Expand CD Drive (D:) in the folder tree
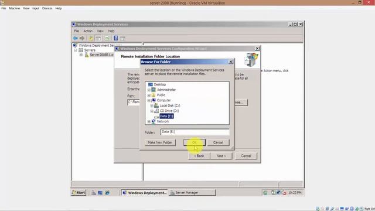Screen dimensions: 375x211 (x=152, y=111)
